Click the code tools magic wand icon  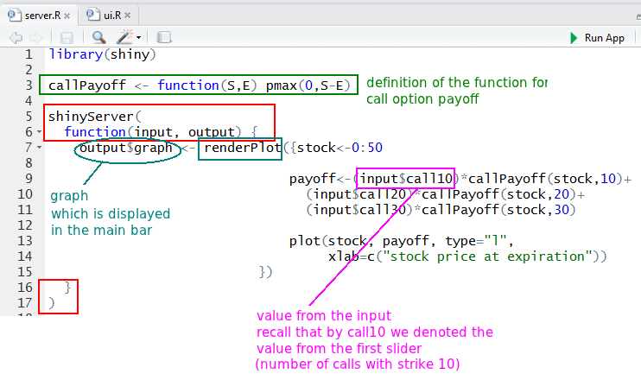[x=125, y=38]
